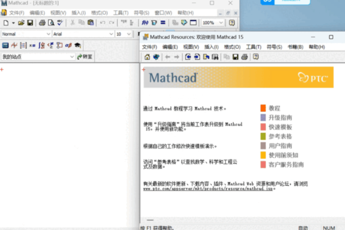Click the purple swatch beside 升级指南
The width and height of the screenshot is (345, 230).
pos(263,118)
